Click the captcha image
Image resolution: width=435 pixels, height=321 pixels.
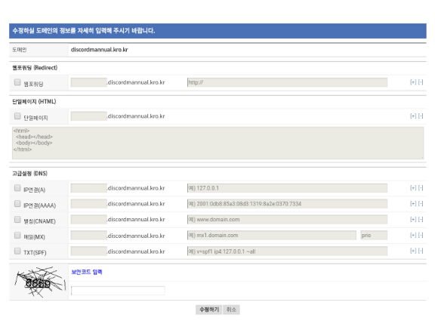tap(40, 282)
